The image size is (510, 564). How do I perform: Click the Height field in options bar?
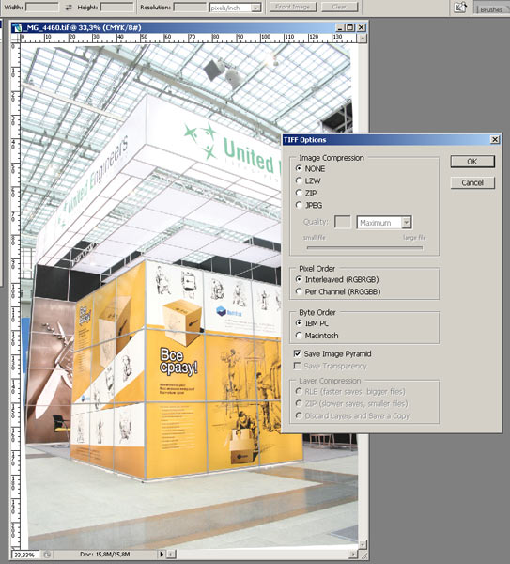click(117, 7)
